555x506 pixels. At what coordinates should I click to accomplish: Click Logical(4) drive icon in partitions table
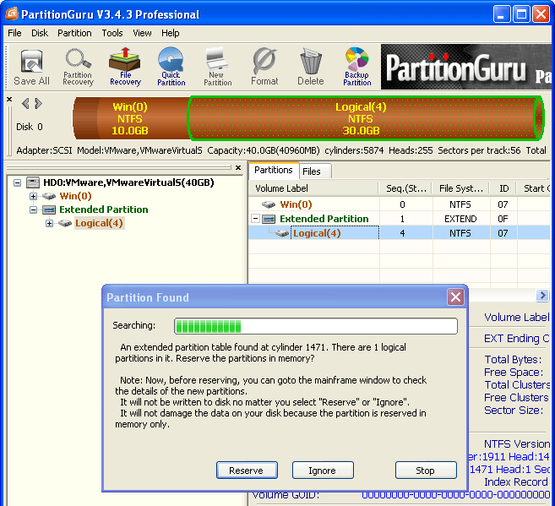282,233
